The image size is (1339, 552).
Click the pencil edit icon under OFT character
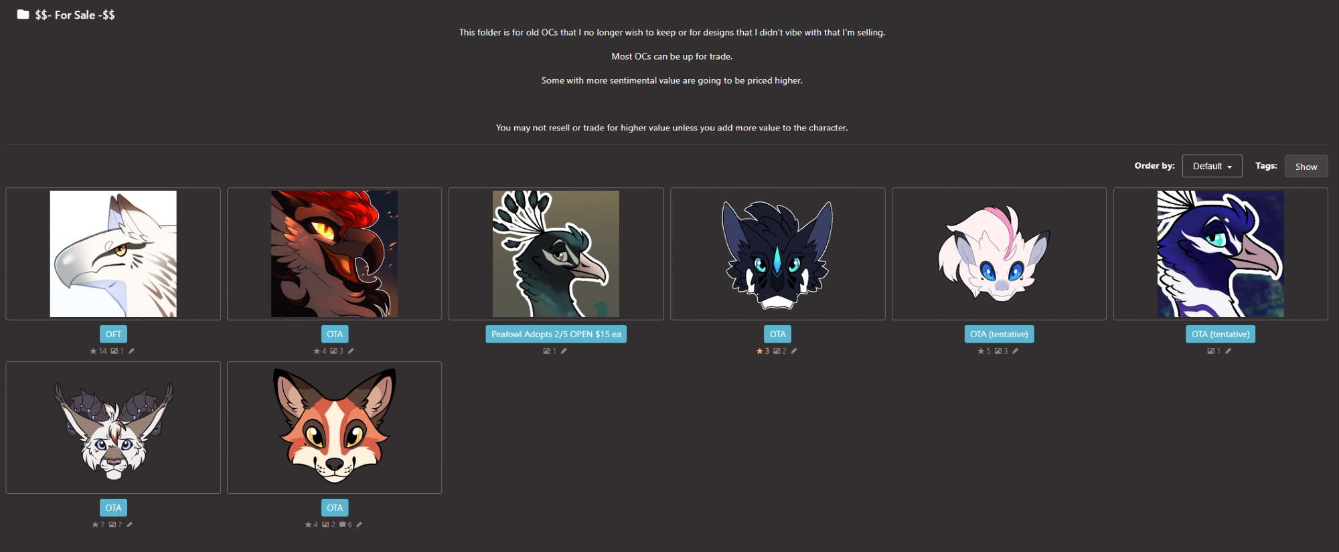click(x=131, y=351)
